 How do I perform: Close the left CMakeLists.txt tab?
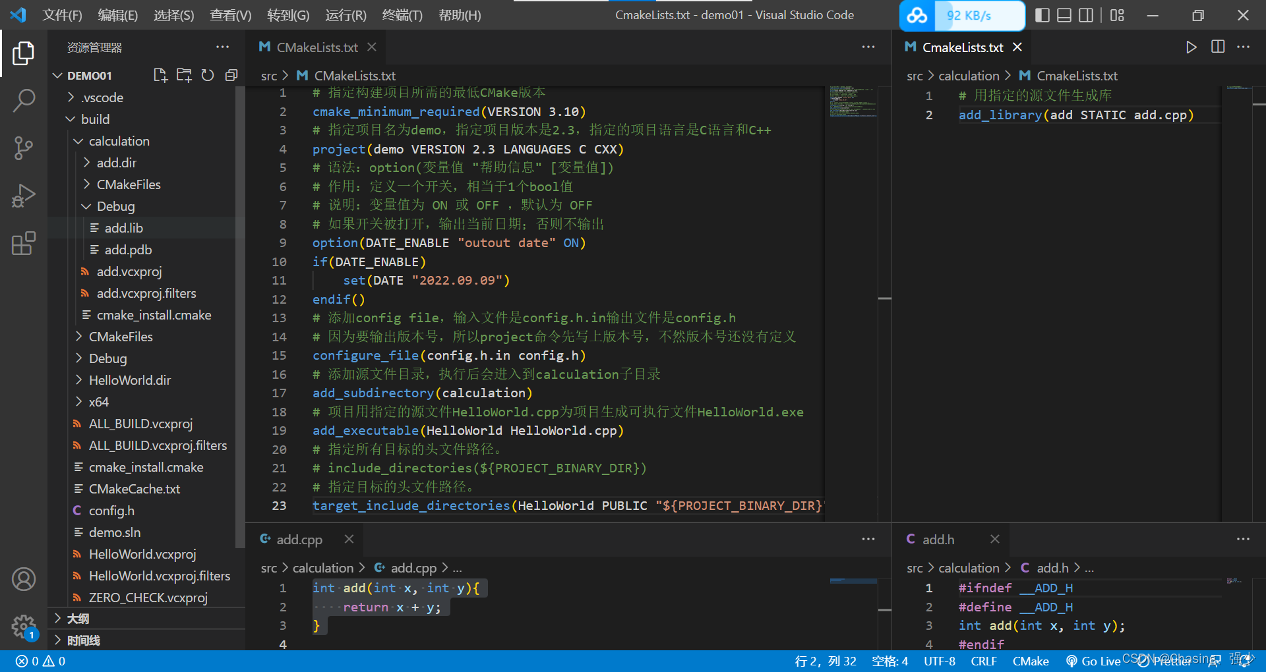(x=372, y=47)
